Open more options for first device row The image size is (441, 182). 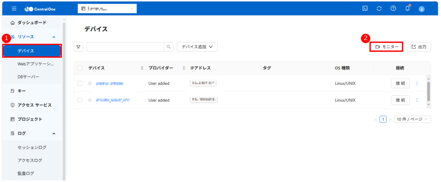point(416,83)
